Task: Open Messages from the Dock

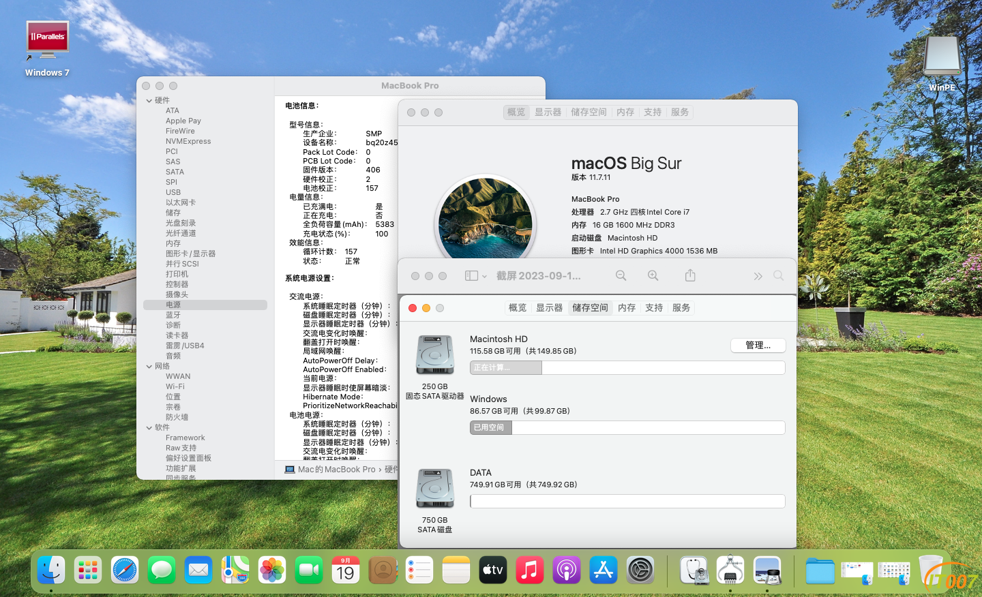Action: (162, 570)
